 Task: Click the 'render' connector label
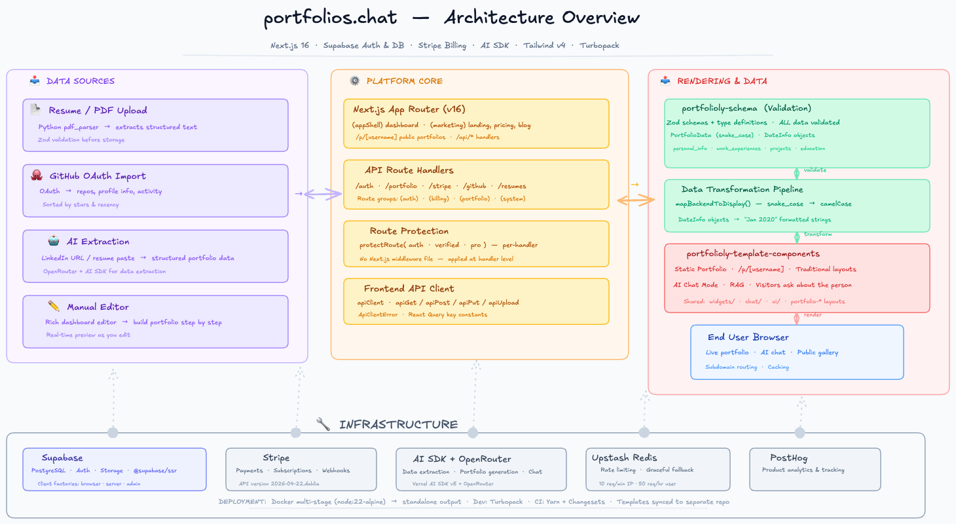point(813,315)
